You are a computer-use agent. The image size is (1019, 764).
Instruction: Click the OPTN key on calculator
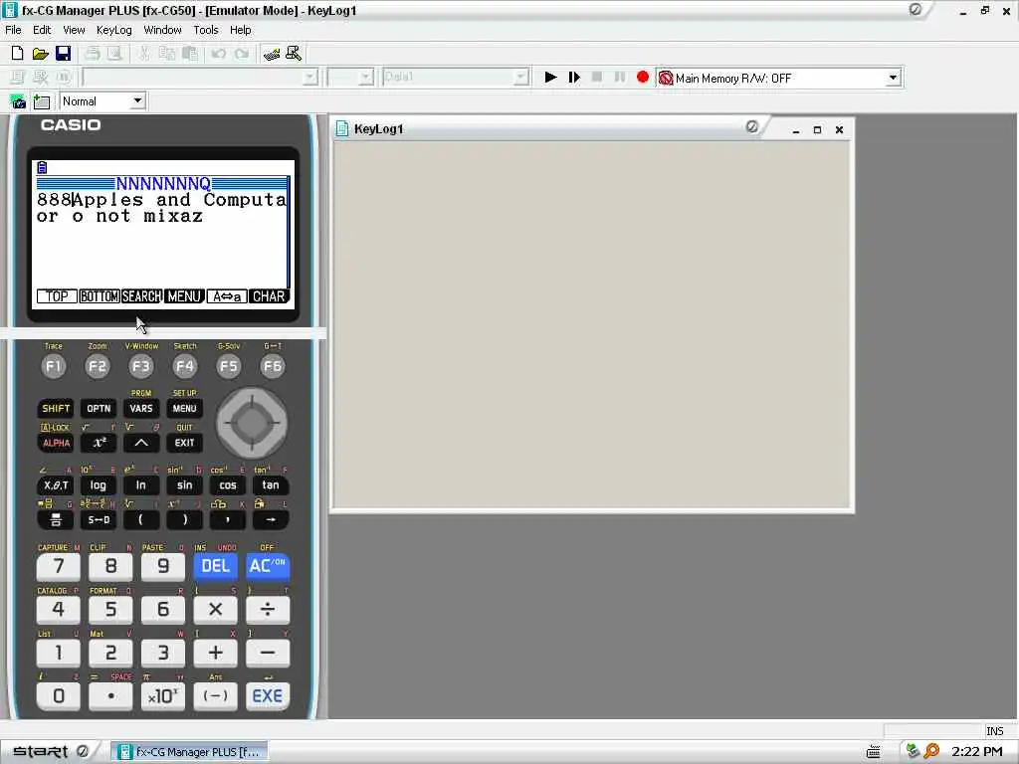[99, 409]
